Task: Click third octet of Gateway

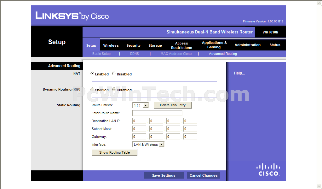Action: [173, 137]
